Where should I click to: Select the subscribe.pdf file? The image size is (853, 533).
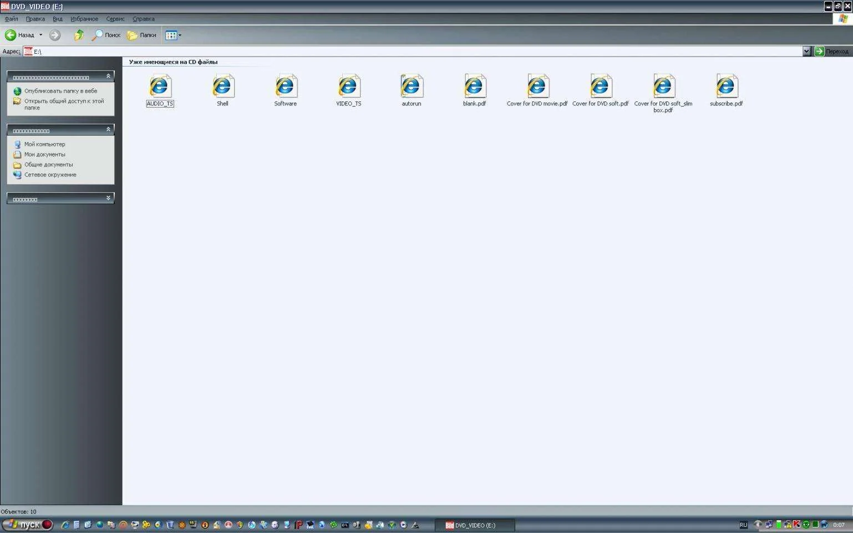(x=726, y=90)
